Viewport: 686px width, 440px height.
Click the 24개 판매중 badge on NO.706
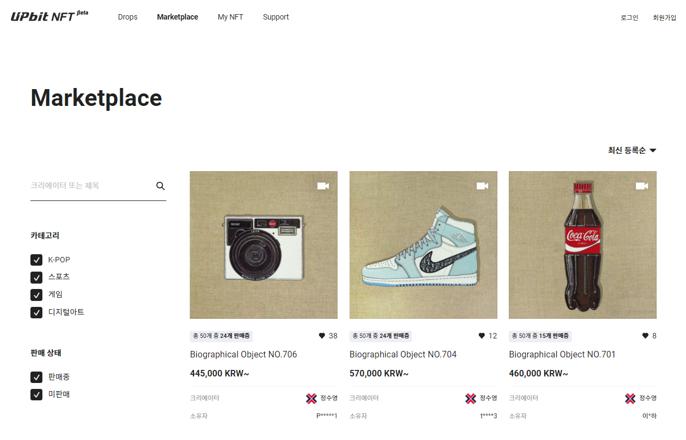coord(221,336)
